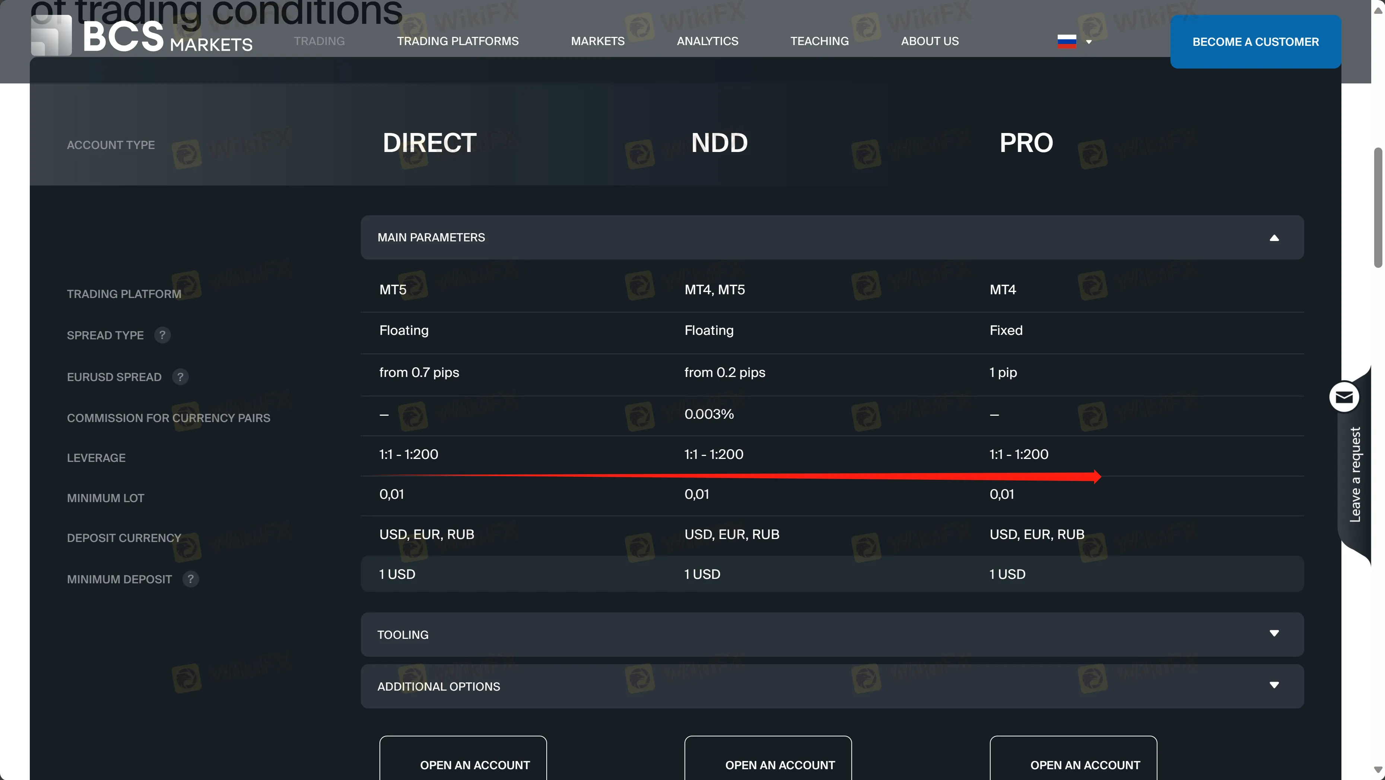Click the Minimum Deposit help icon

pos(190,579)
